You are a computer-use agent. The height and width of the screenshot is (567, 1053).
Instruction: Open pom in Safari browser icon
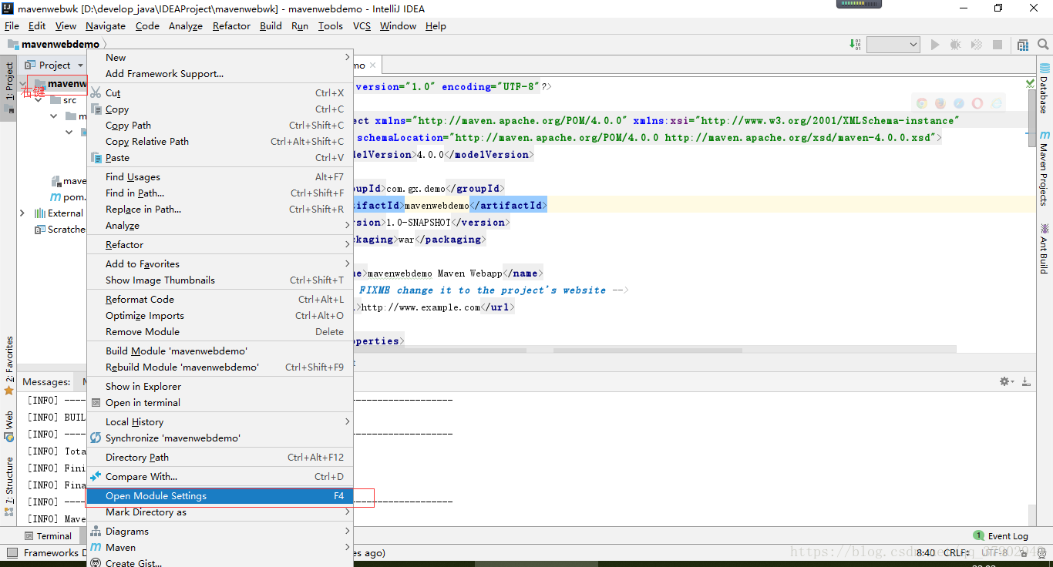[959, 103]
